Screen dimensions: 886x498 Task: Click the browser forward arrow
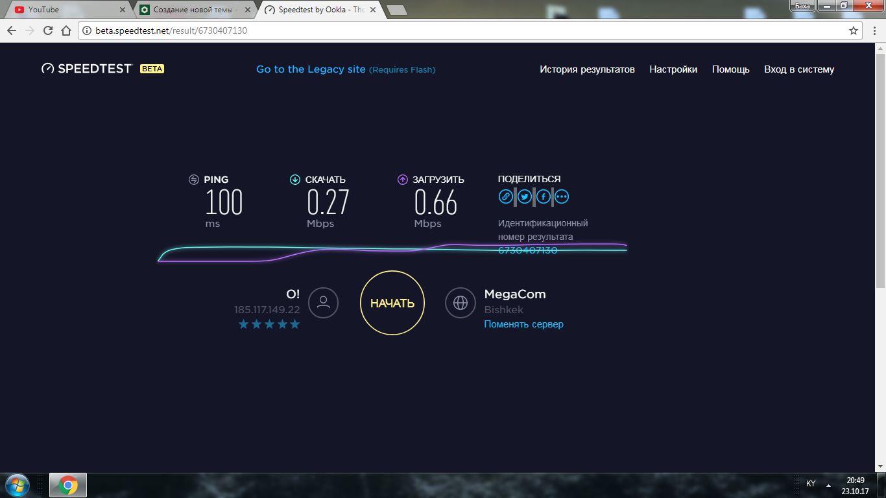[x=30, y=30]
